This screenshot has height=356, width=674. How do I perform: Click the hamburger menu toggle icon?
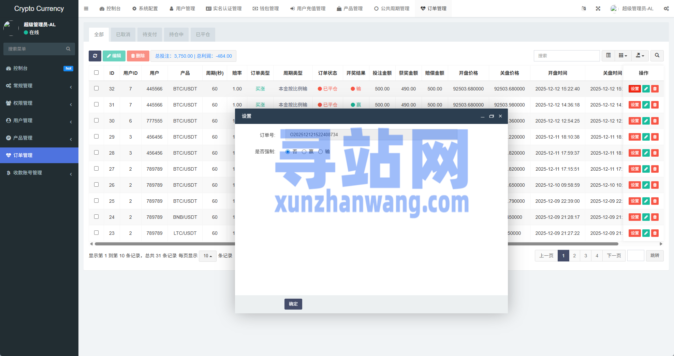(x=86, y=9)
